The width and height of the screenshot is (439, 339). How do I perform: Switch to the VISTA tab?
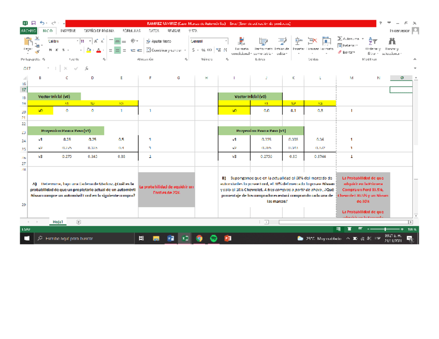(193, 31)
